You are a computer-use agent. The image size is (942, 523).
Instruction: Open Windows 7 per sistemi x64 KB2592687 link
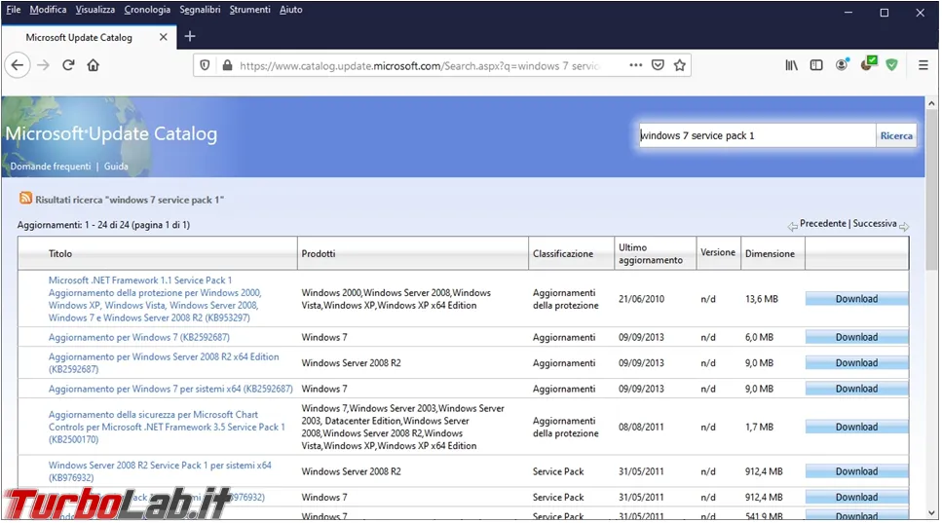[x=170, y=390]
